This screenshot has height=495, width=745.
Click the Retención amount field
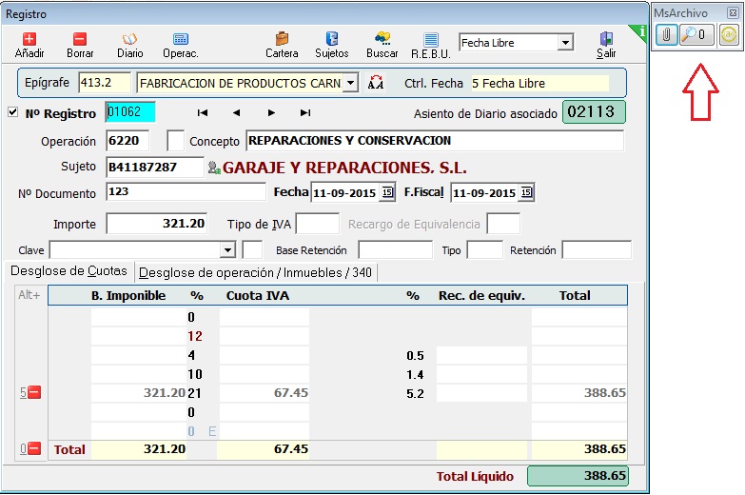point(597,249)
